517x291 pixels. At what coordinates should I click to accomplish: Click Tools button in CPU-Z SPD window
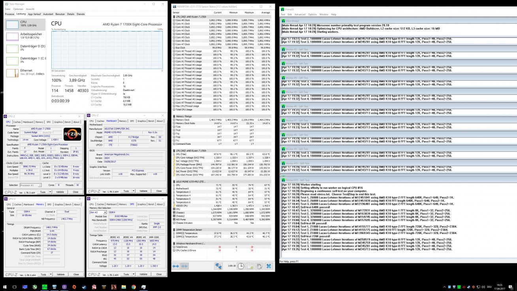126,274
